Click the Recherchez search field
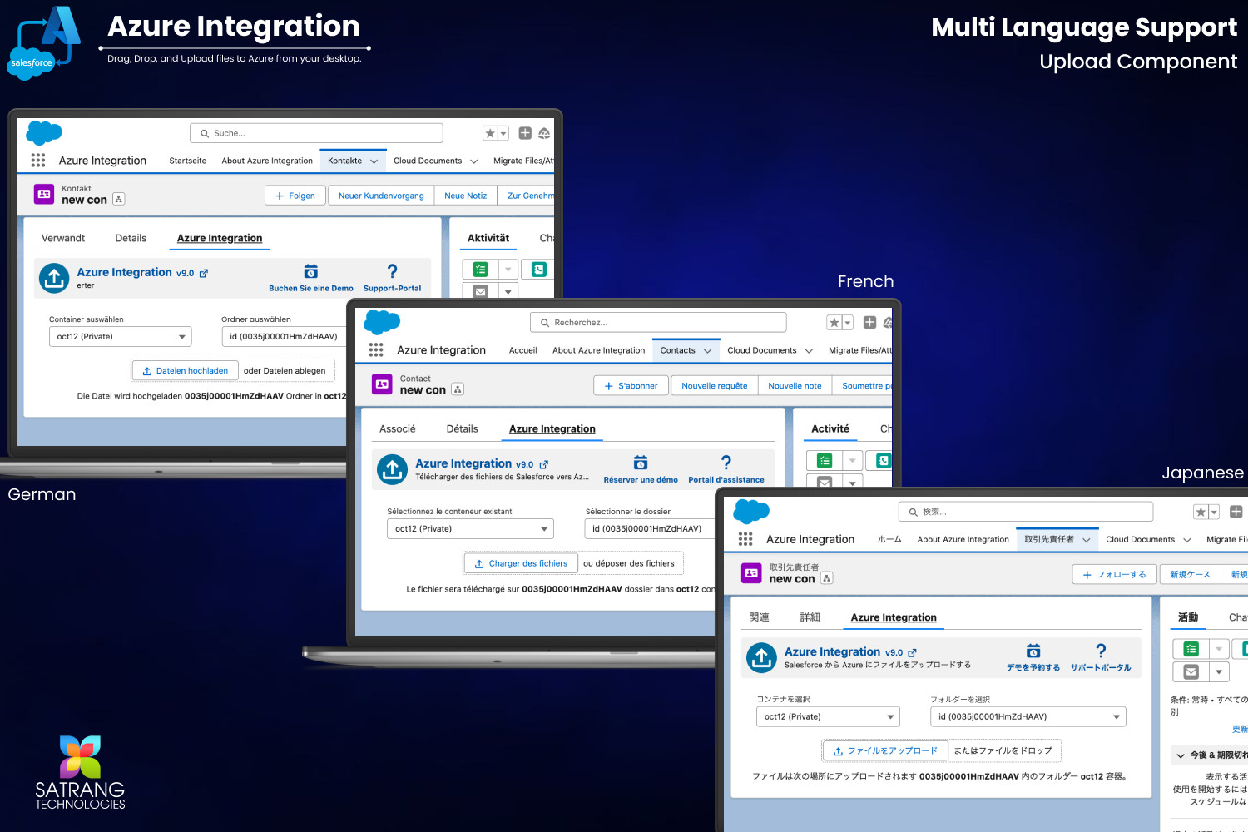 pyautogui.click(x=658, y=322)
